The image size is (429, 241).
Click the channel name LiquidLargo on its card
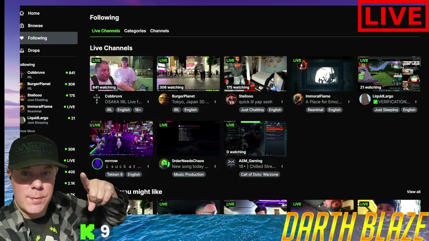pos(383,96)
